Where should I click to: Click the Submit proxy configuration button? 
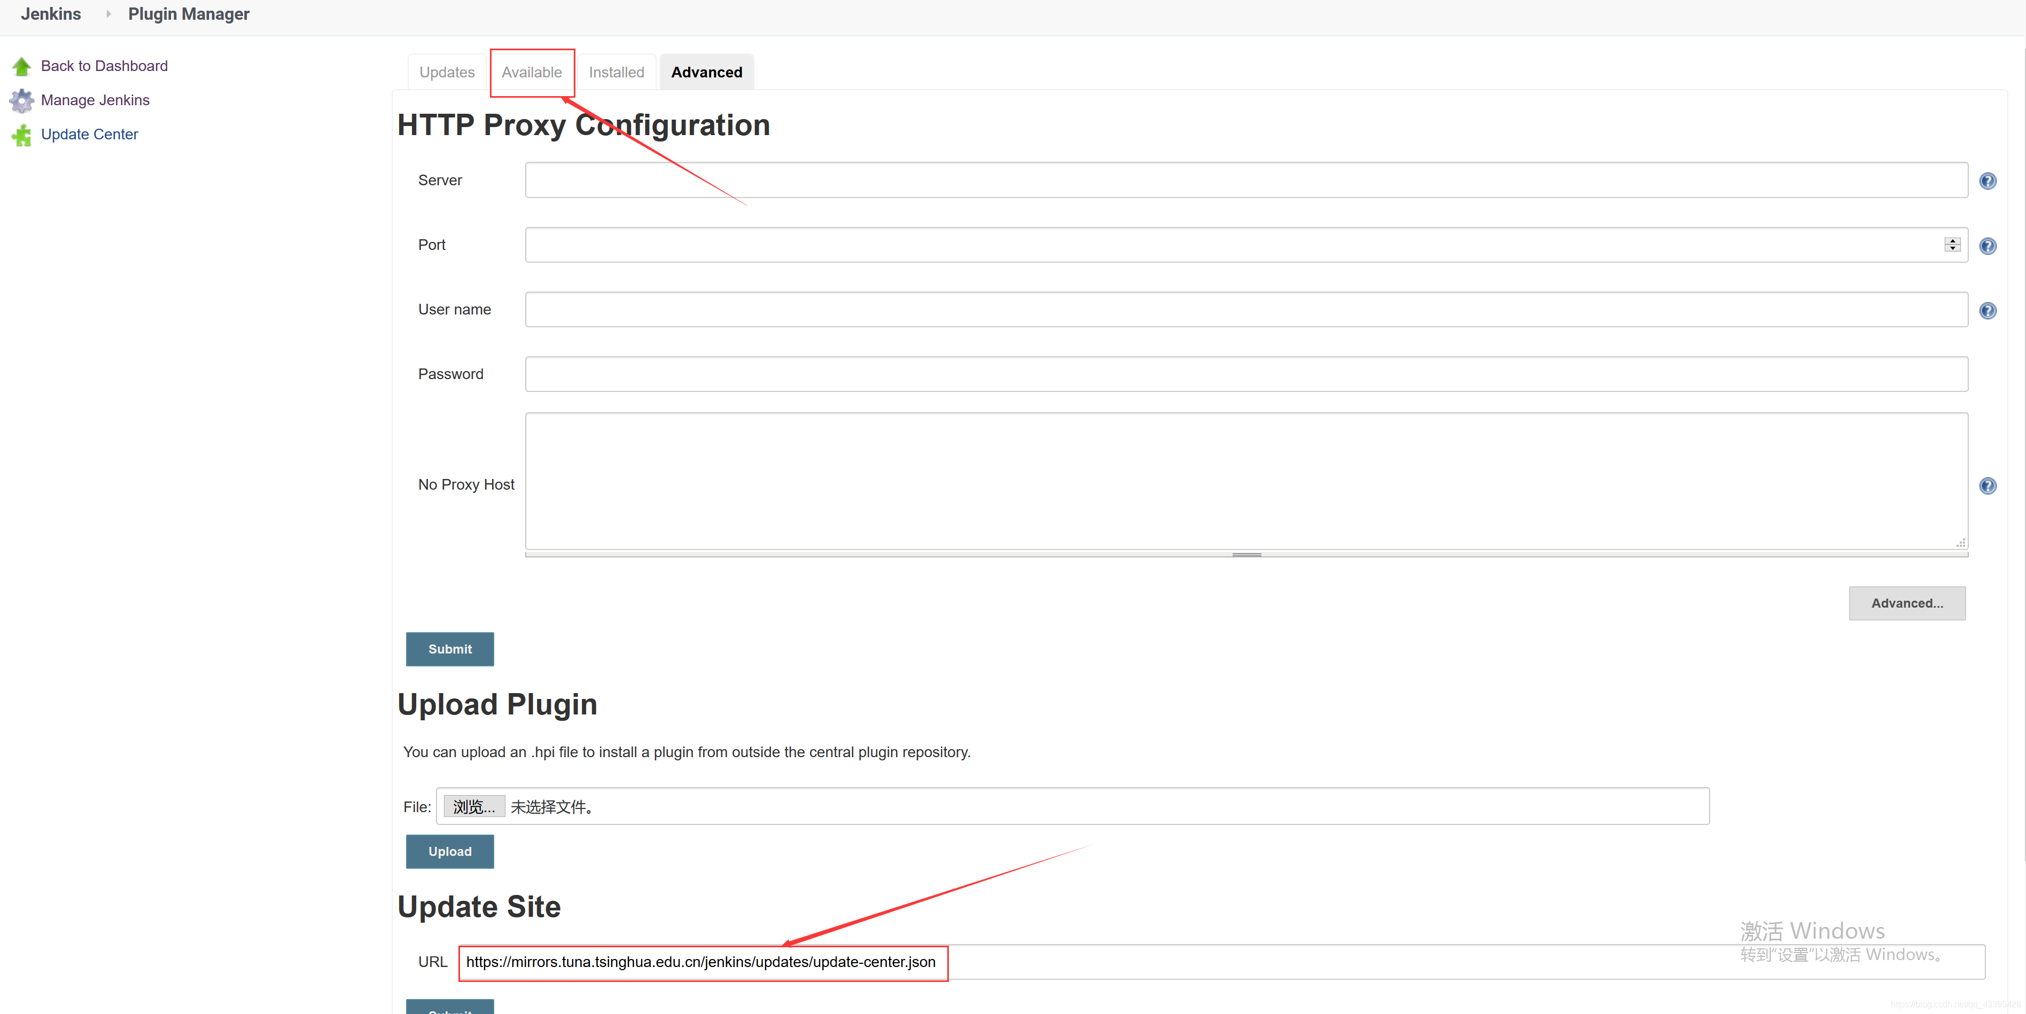point(449,649)
